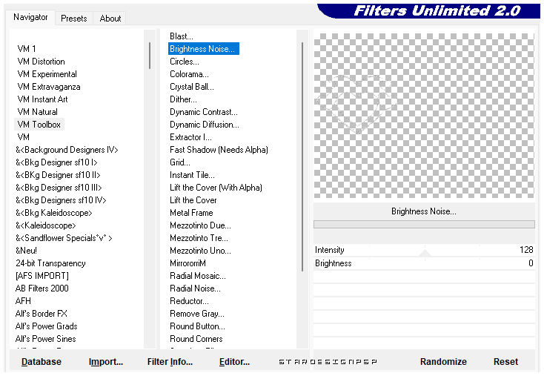
Task: Choose the Round Corners filter
Action: 196,338
